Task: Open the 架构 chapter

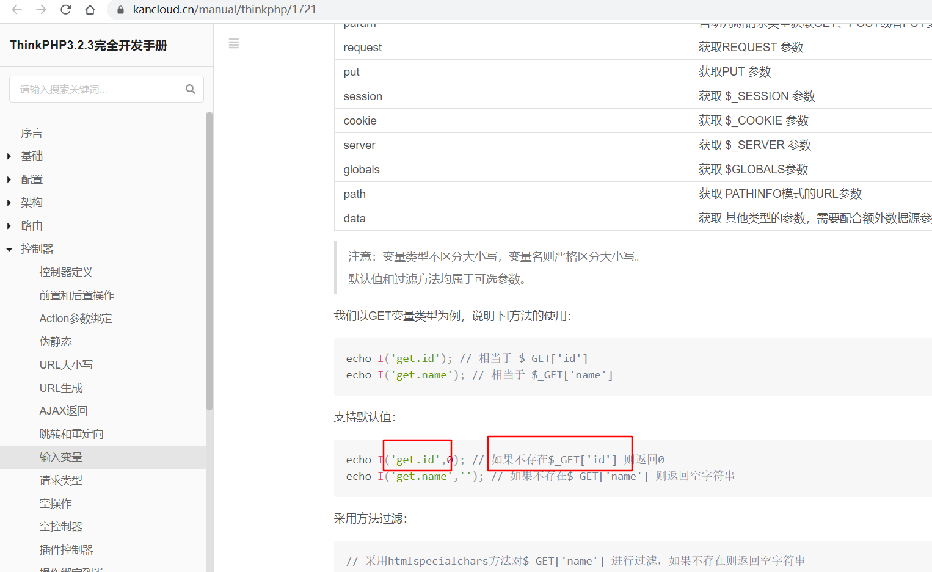Action: click(32, 203)
